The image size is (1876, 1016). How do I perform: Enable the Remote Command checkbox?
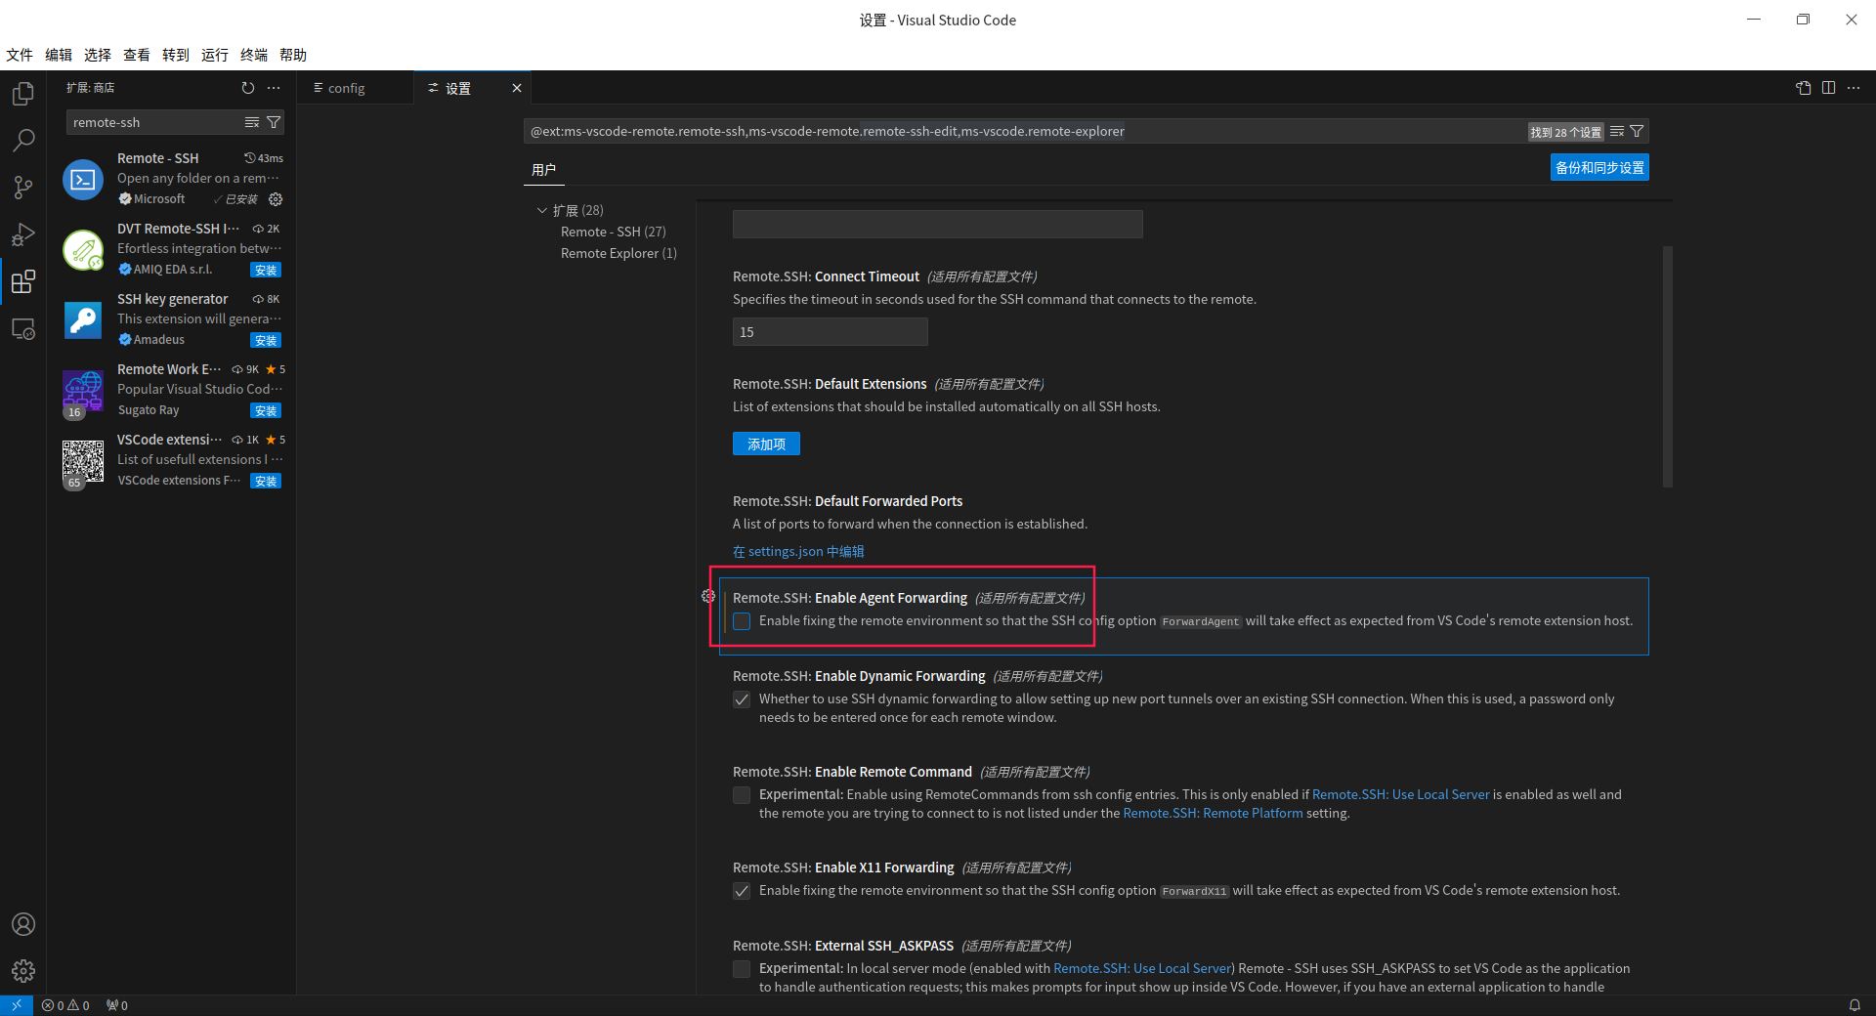pyautogui.click(x=742, y=795)
